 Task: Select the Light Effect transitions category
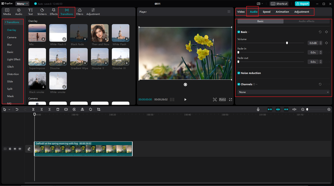point(14,60)
